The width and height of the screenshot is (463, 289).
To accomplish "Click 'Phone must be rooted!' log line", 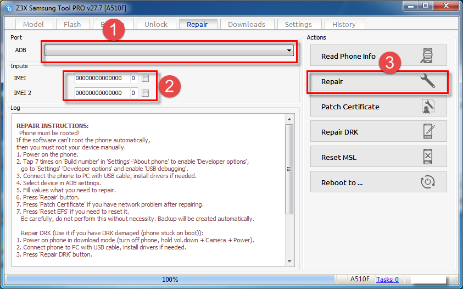I will (x=49, y=133).
